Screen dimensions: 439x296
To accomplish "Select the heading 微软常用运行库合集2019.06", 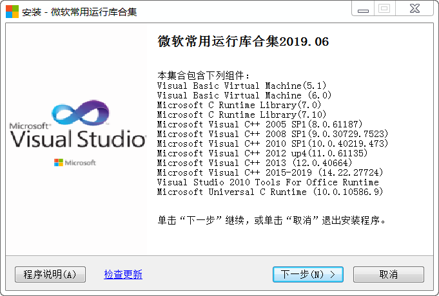I will pos(243,42).
